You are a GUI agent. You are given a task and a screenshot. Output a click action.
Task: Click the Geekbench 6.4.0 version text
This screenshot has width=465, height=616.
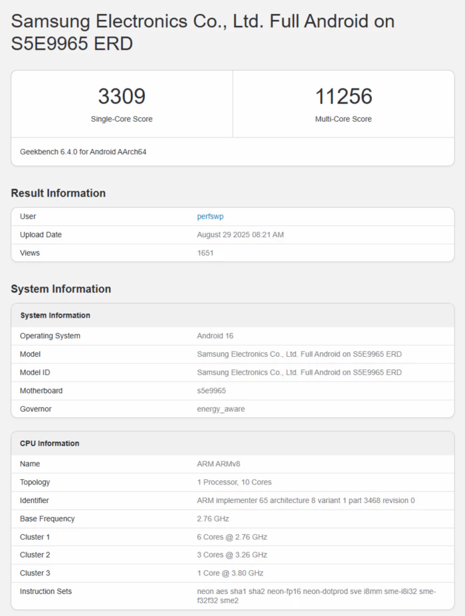point(83,152)
